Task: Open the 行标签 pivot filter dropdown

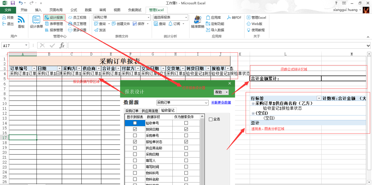Action: [x=319, y=98]
